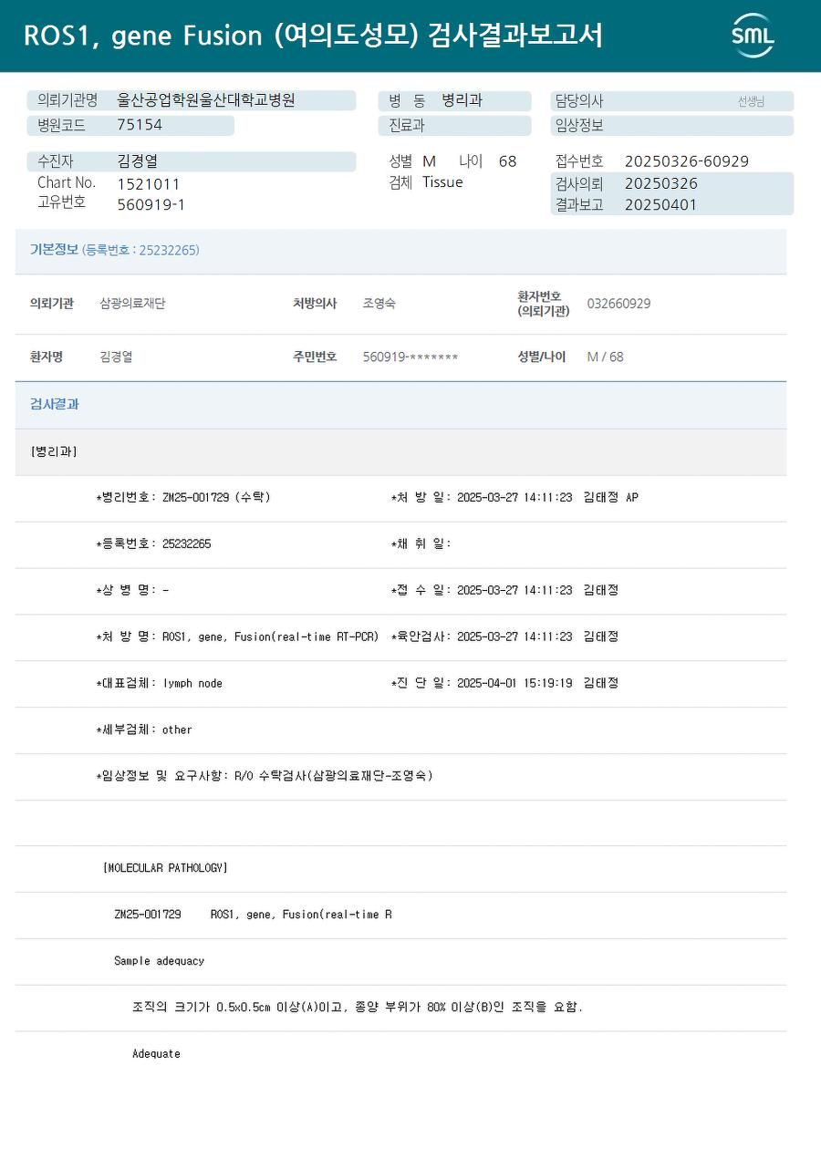Select prescribing doctor 조영숙

tap(379, 304)
